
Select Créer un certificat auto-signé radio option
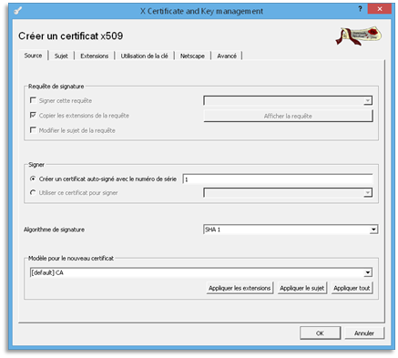point(103,179)
